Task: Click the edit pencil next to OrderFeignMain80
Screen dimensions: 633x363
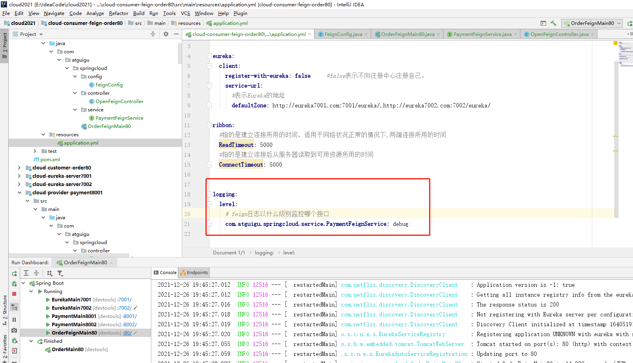Action: coord(136,333)
